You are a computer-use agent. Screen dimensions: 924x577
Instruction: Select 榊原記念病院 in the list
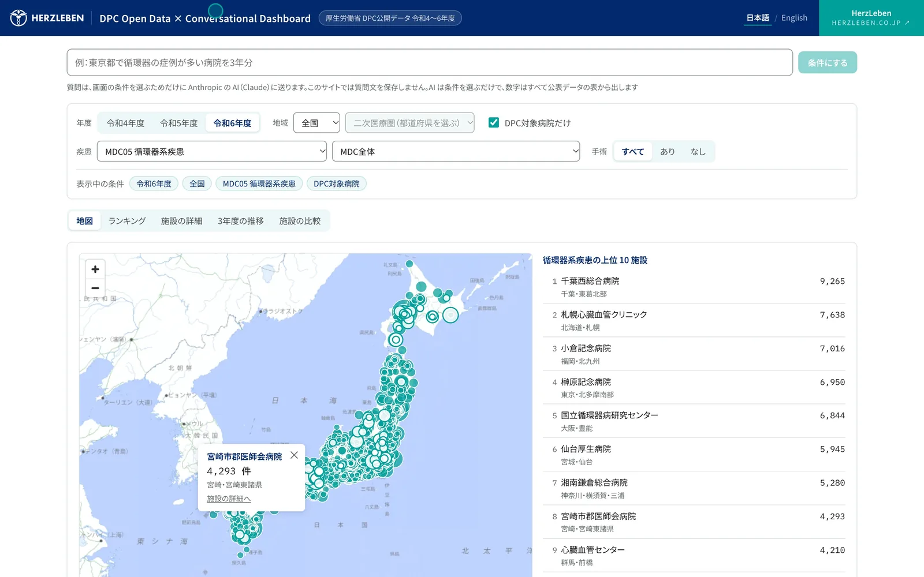[694, 387]
